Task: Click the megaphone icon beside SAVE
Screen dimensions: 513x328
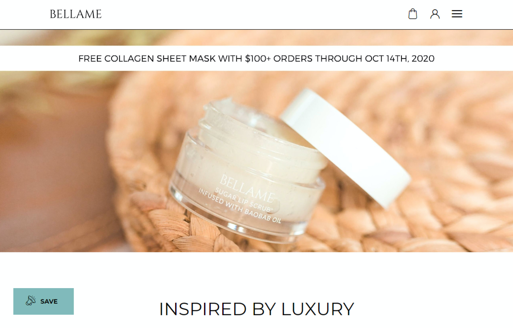Action: (x=31, y=301)
